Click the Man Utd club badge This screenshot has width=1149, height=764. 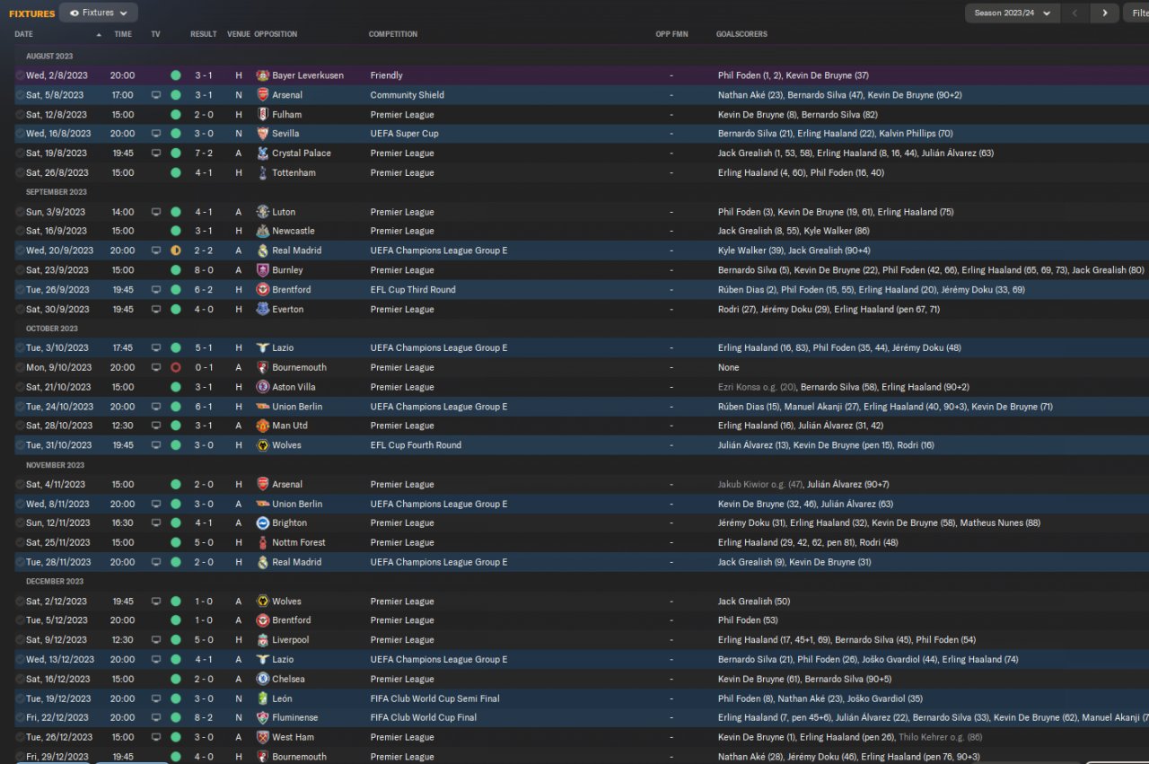[262, 426]
